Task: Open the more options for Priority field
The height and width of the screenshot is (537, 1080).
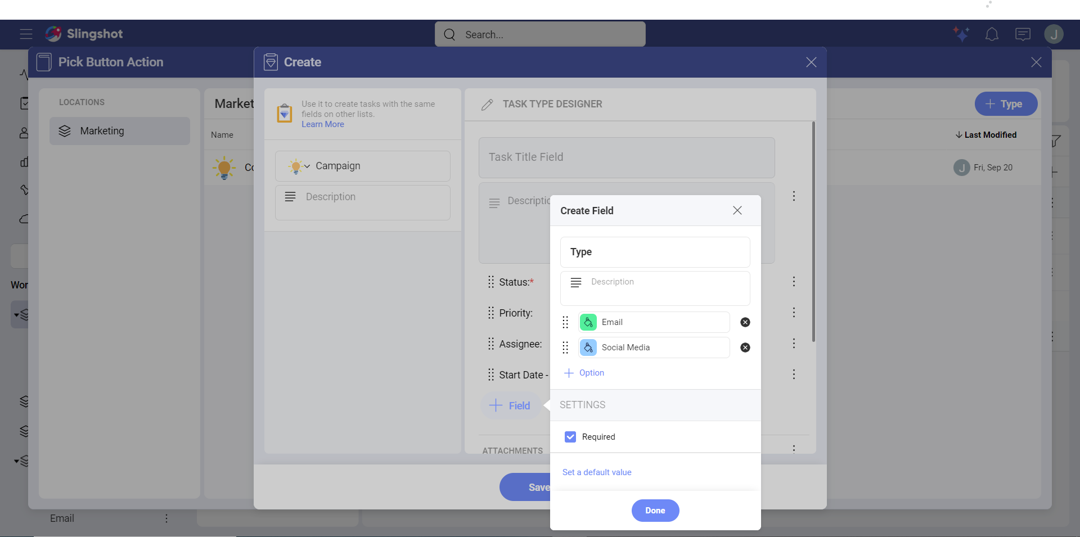Action: [x=794, y=312]
